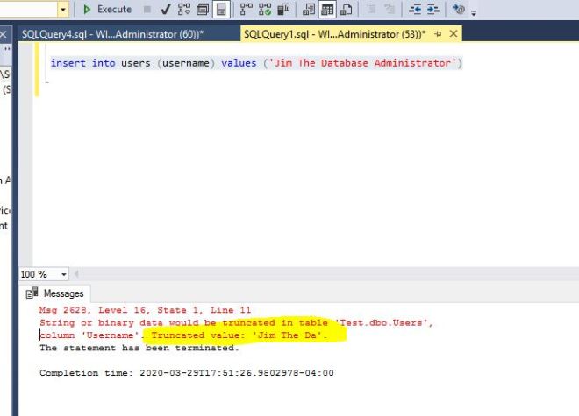This screenshot has height=416, width=579.
Task: Select the Results to File icon
Action: pyautogui.click(x=346, y=10)
